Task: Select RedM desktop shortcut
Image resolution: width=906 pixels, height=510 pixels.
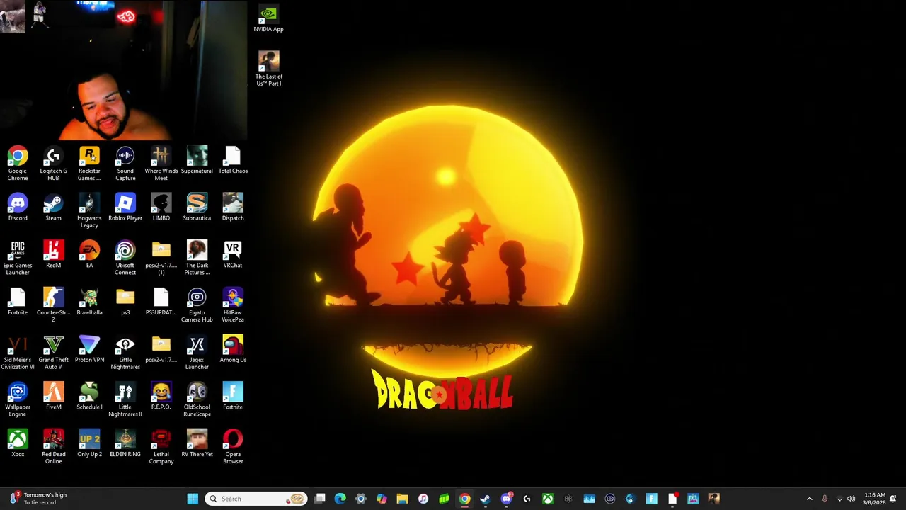Action: 53,255
